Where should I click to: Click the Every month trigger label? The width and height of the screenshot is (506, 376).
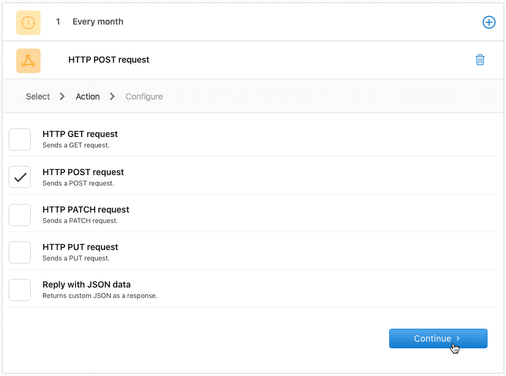point(97,22)
